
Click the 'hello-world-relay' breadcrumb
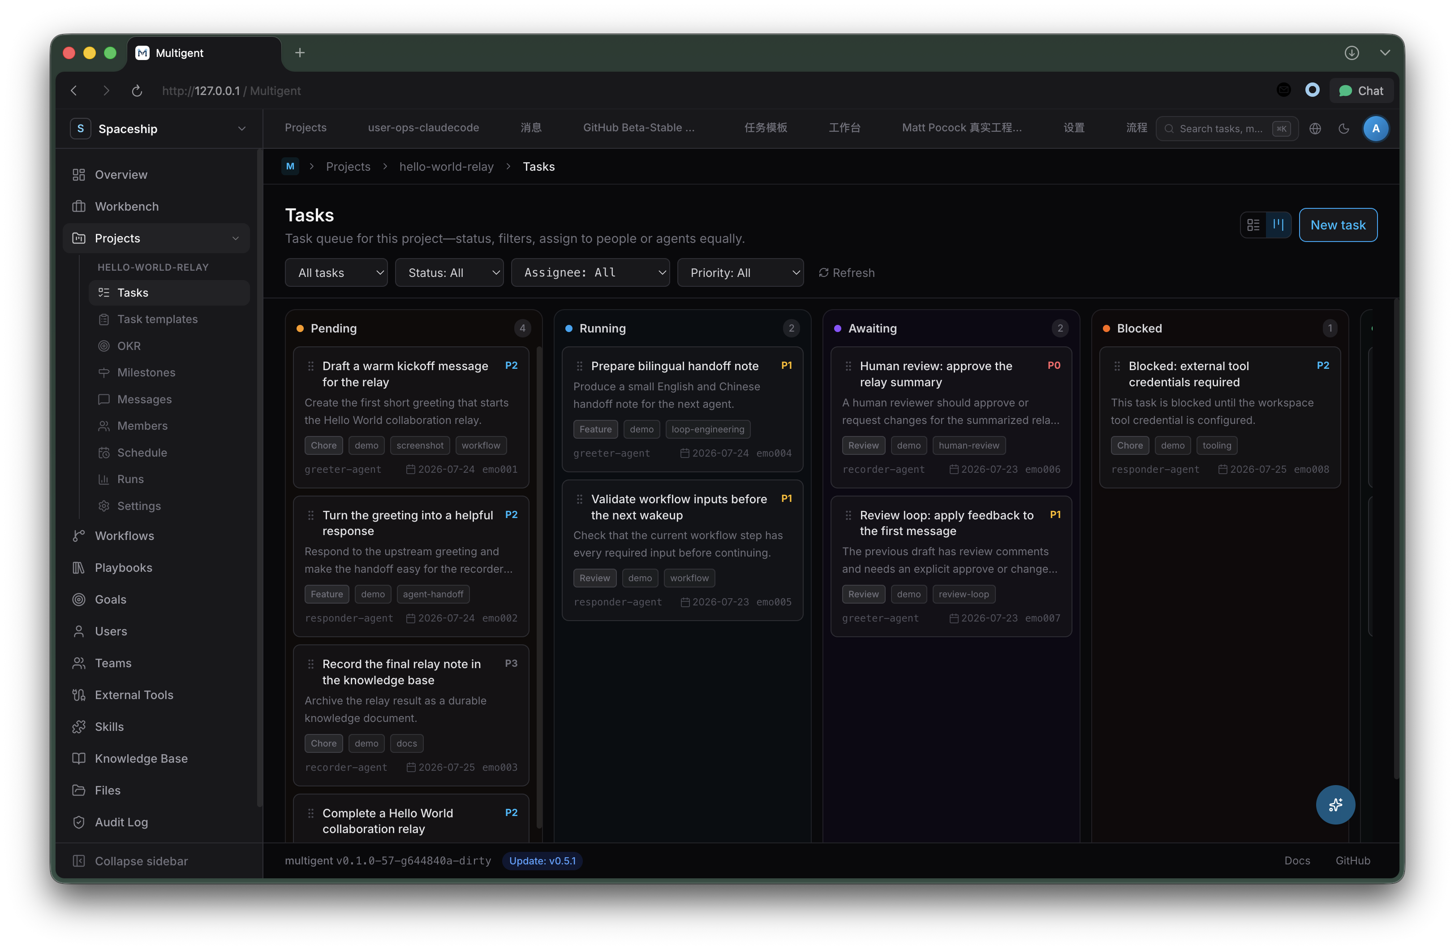click(446, 166)
